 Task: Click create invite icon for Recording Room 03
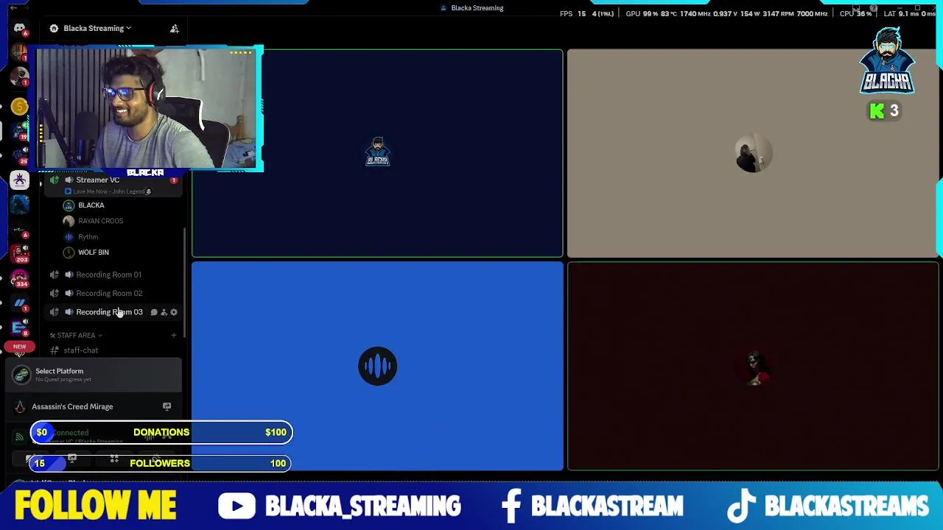pos(164,312)
